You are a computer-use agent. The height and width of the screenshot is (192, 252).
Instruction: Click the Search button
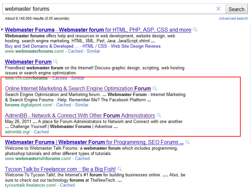coord(236,9)
